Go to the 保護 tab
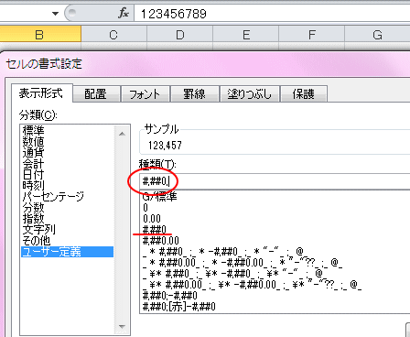This screenshot has height=337, width=410. point(303,94)
